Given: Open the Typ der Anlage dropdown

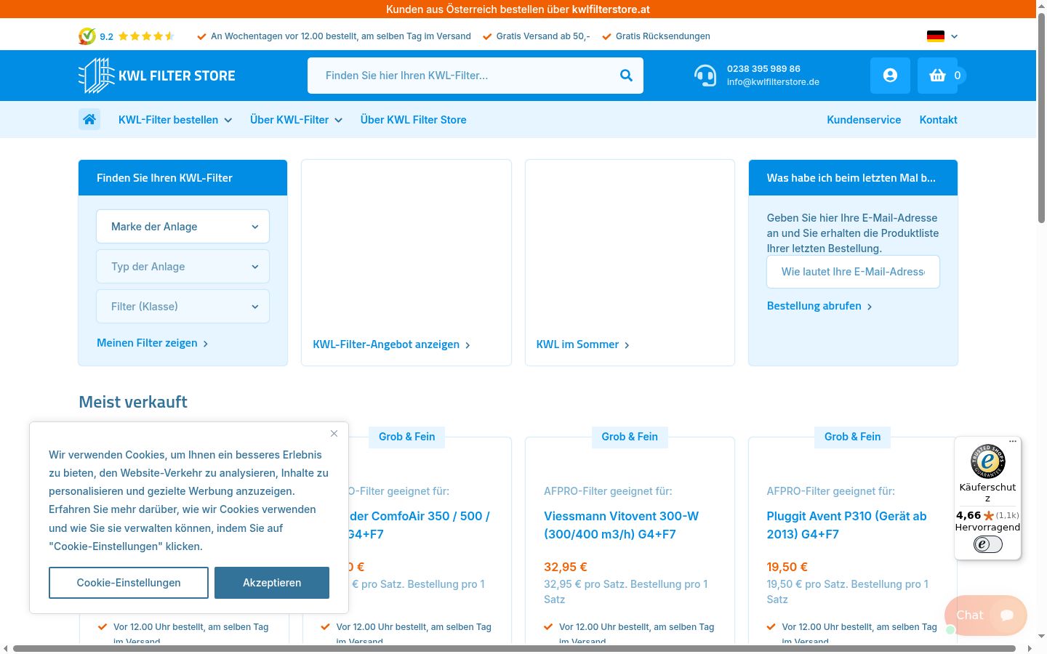Looking at the screenshot, I should [183, 267].
